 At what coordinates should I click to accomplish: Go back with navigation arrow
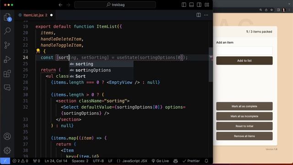(60, 5)
